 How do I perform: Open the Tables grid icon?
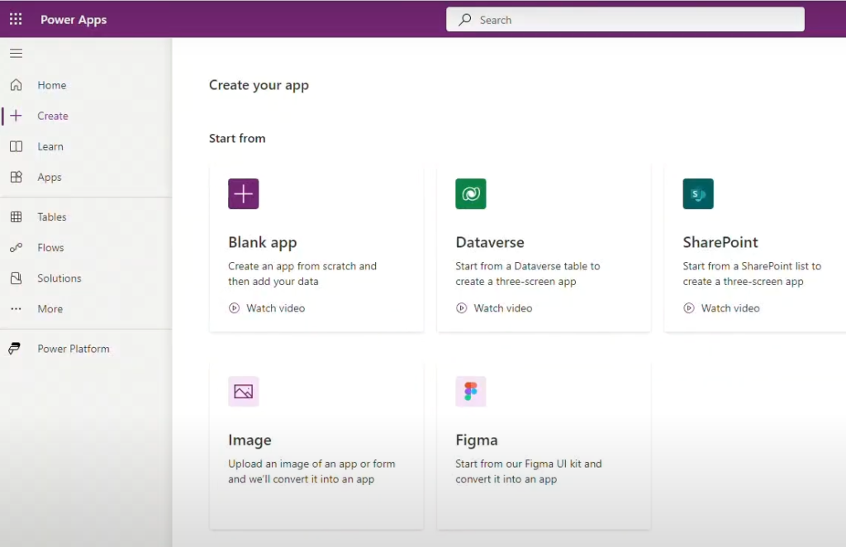pos(17,216)
